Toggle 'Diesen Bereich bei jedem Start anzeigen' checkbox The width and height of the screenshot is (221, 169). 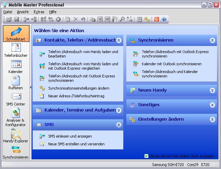(146, 156)
